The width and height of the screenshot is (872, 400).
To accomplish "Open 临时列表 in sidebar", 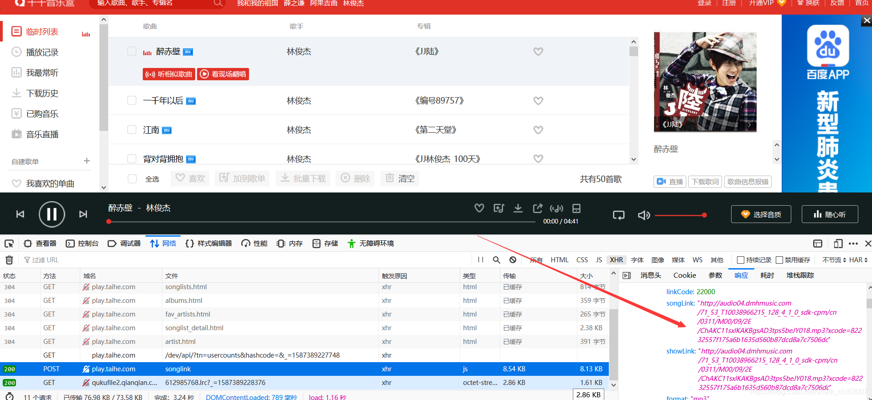I will pos(42,31).
